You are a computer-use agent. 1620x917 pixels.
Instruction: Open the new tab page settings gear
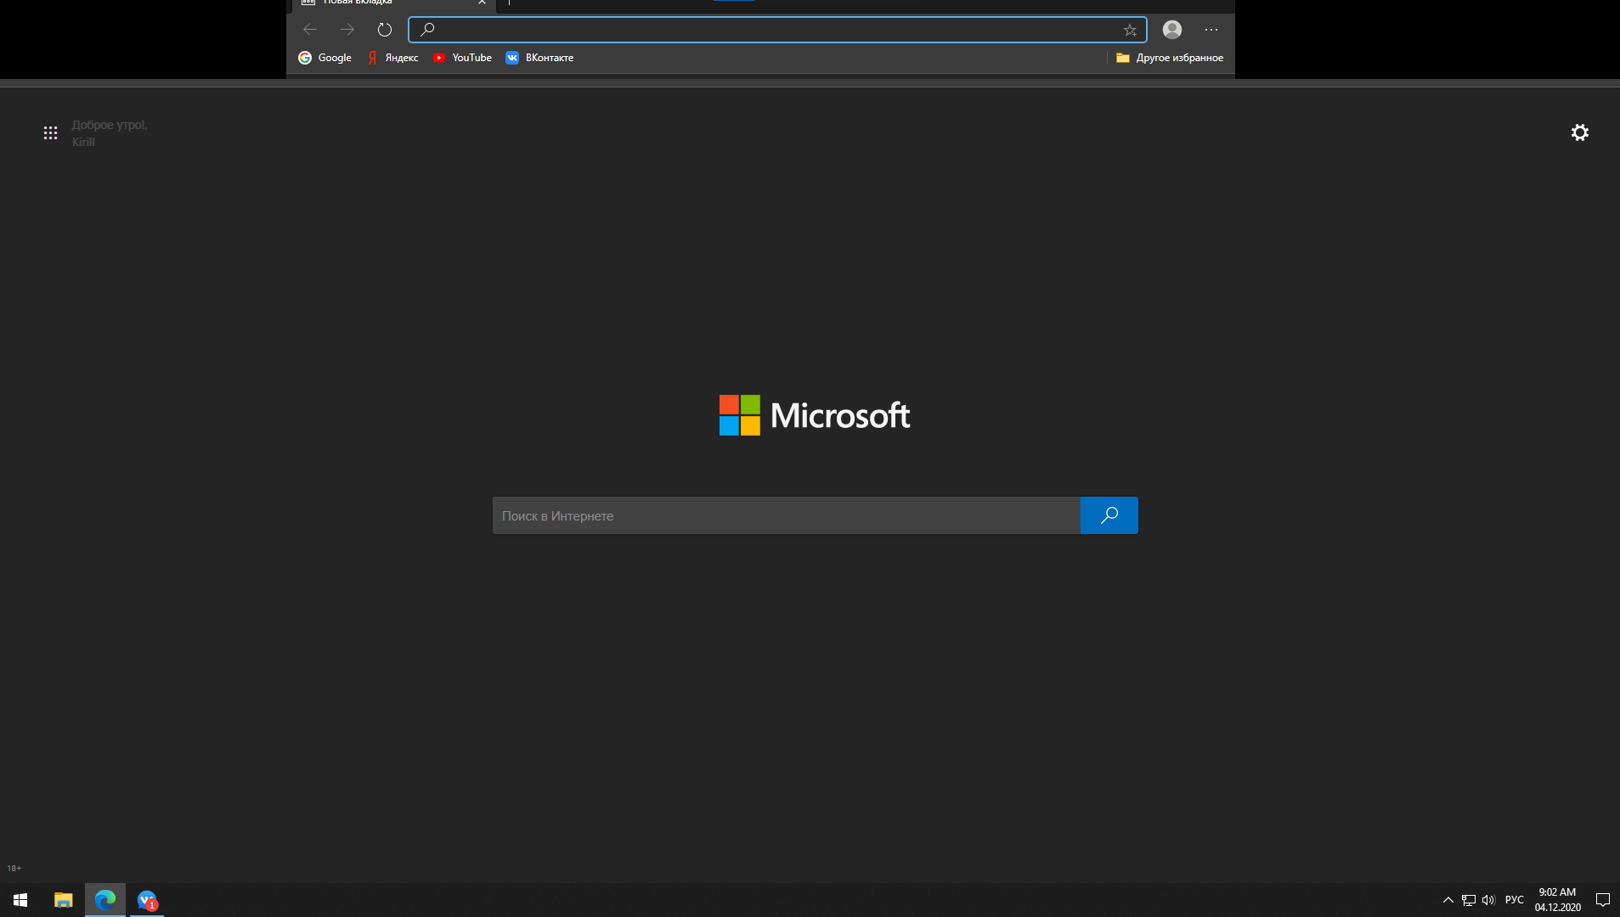(1579, 132)
